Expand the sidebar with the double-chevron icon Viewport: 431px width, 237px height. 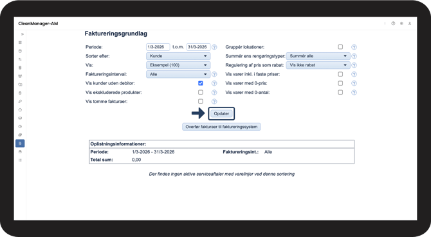pos(23,34)
